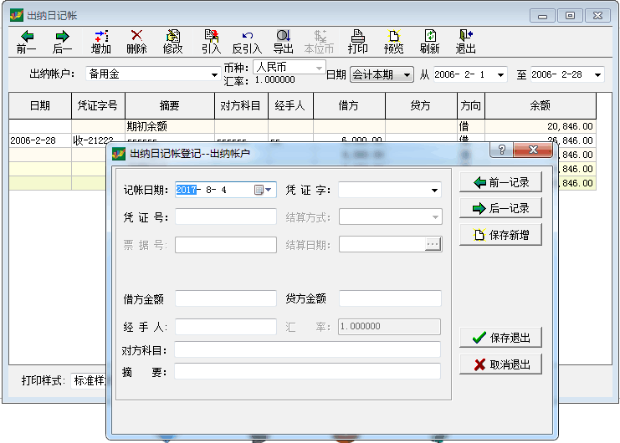Click the 摘要 input field in dialog
Viewport: 620px width, 443px height.
tap(308, 372)
